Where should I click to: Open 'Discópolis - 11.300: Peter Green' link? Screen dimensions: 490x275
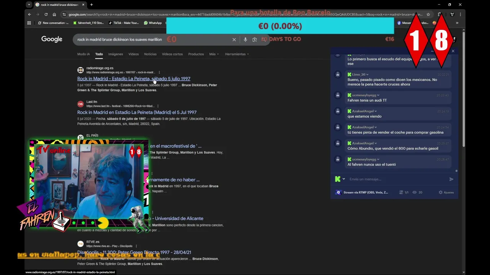134,252
